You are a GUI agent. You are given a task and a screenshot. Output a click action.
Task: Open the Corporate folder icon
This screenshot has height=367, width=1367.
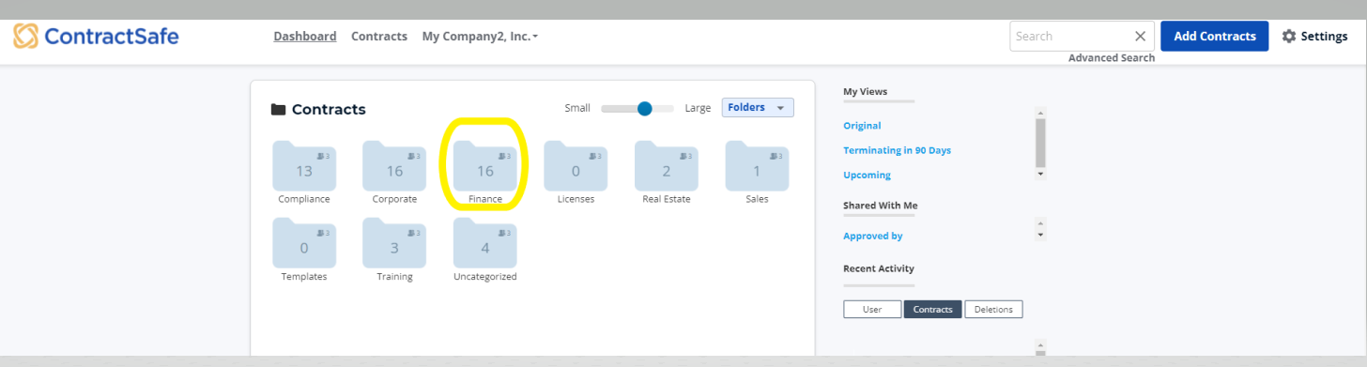[x=394, y=166]
